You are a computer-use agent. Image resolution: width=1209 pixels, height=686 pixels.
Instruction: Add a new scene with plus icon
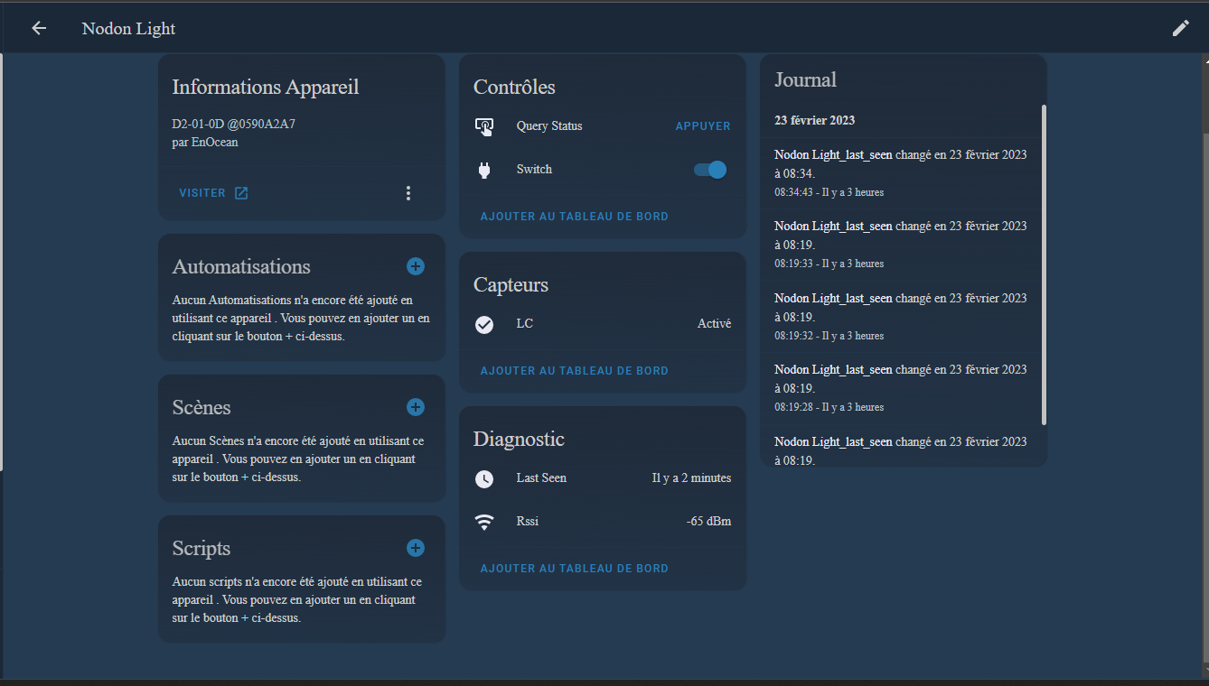tap(415, 407)
